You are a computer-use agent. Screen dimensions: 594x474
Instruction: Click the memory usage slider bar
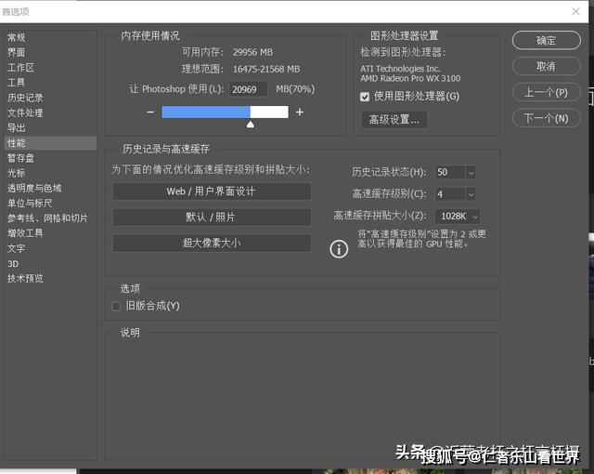click(x=225, y=112)
